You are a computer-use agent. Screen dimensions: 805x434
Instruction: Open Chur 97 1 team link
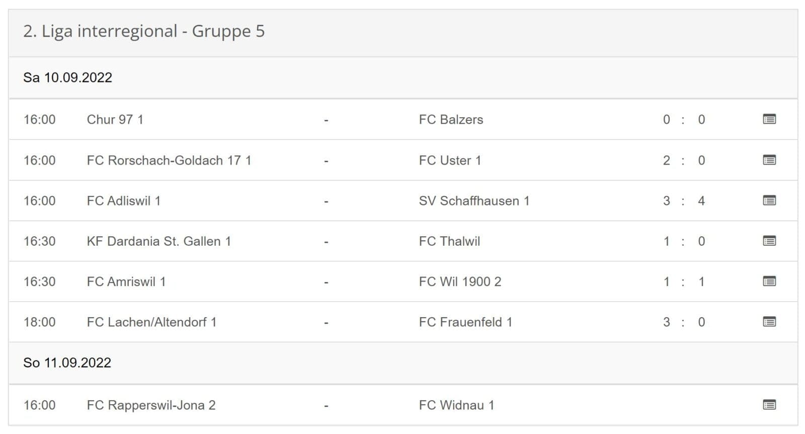pyautogui.click(x=115, y=119)
